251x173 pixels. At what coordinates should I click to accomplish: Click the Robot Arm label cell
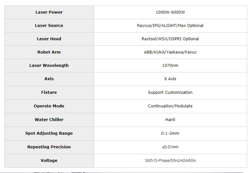49,52
